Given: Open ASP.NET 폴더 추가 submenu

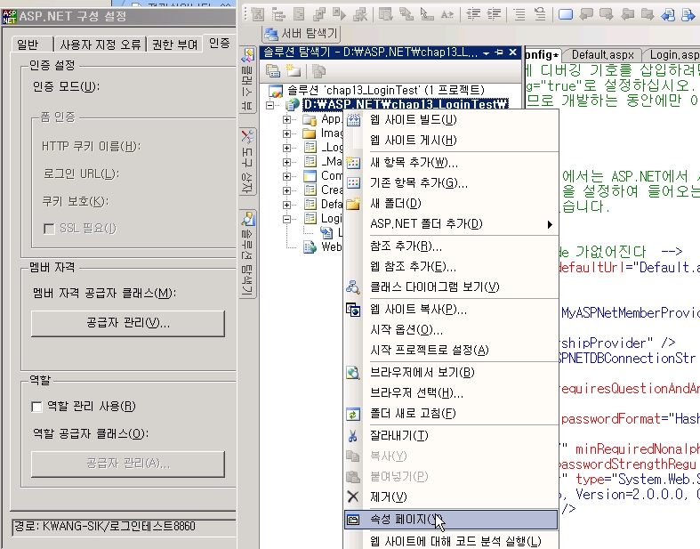Looking at the screenshot, I should point(451,224).
